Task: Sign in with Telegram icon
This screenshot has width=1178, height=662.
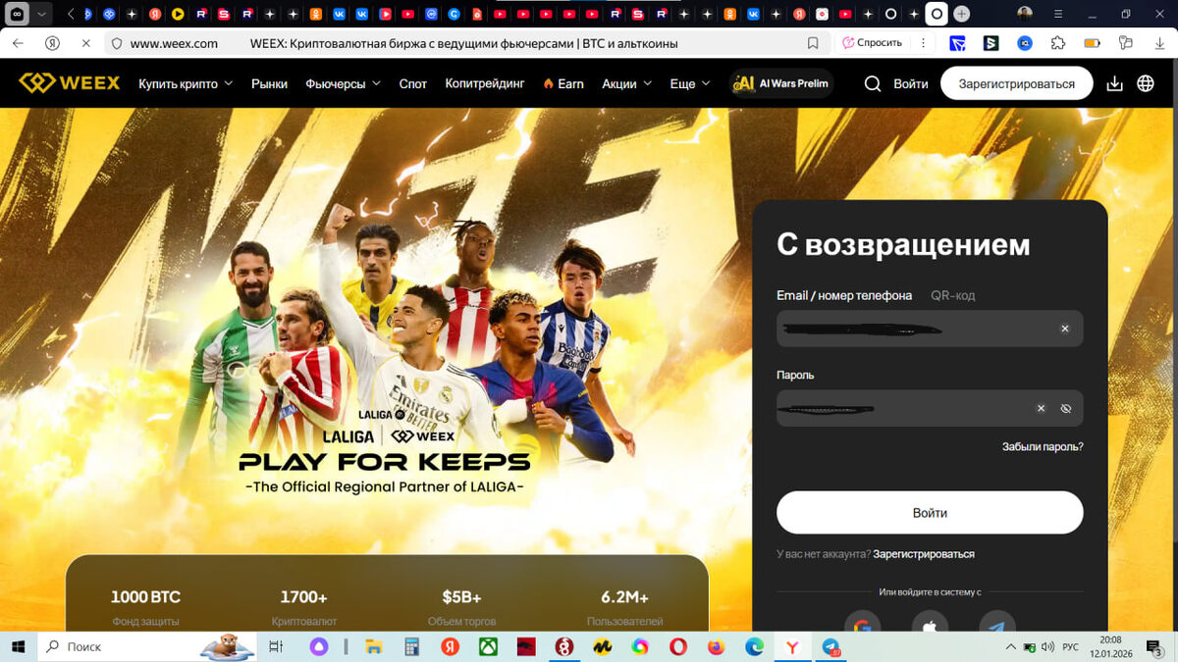Action: point(997,625)
